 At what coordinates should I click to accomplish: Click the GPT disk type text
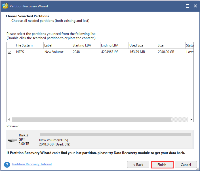tap(22, 139)
